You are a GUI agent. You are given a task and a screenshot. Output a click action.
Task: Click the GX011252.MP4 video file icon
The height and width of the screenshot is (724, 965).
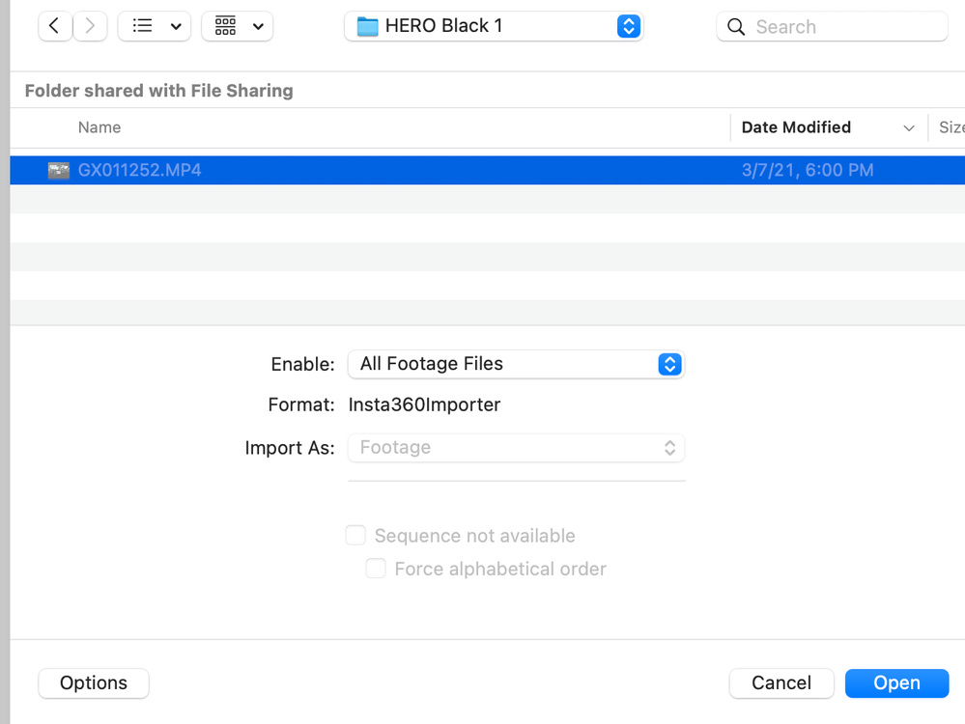[59, 171]
